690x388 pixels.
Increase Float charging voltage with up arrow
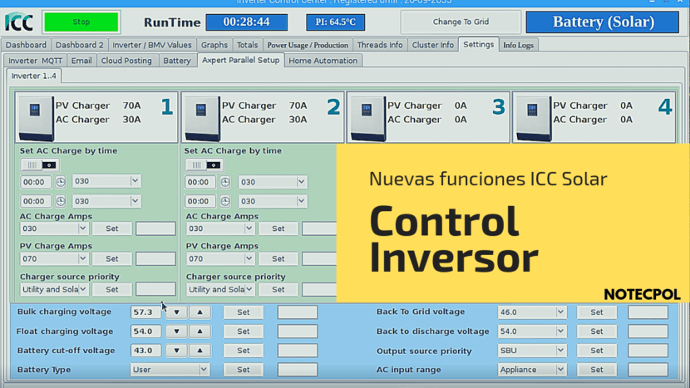click(200, 332)
